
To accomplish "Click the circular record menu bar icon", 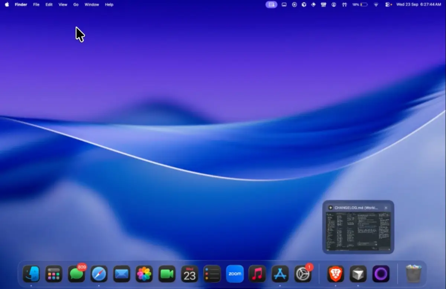I will [x=294, y=4].
